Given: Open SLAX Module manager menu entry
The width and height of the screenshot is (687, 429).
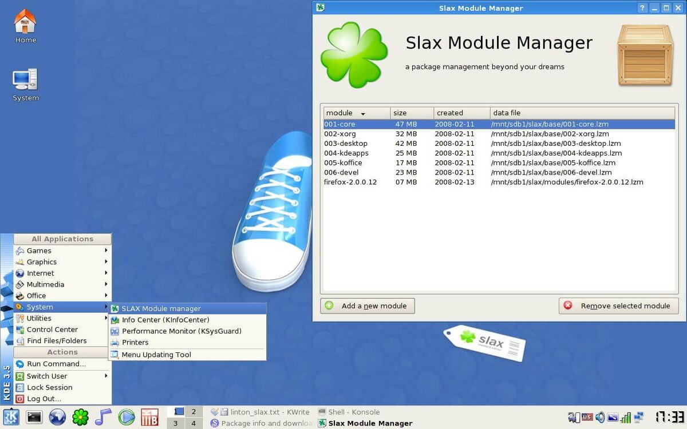Looking at the screenshot, I should point(187,308).
